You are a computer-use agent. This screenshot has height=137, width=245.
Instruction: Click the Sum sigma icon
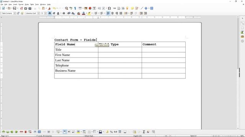point(144,132)
